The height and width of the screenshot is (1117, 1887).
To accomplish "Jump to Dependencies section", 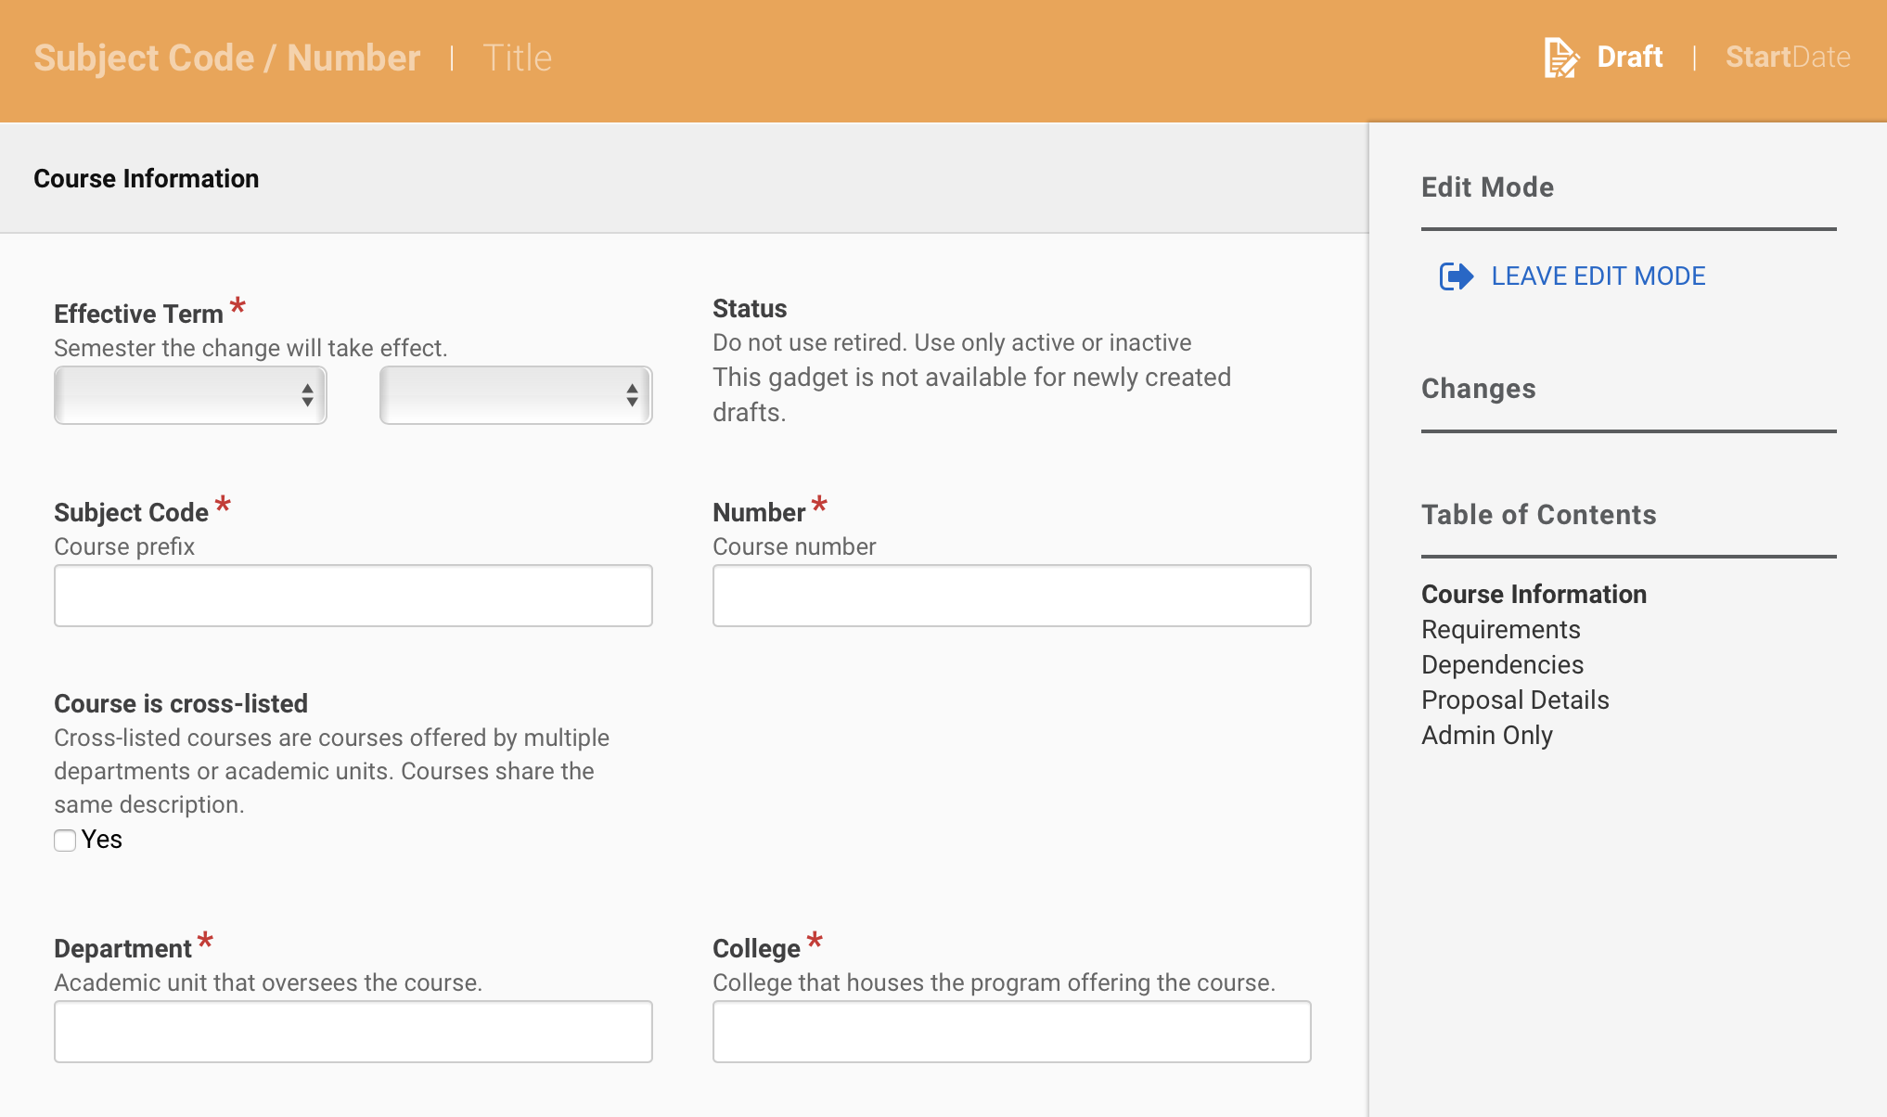I will [x=1502, y=665].
